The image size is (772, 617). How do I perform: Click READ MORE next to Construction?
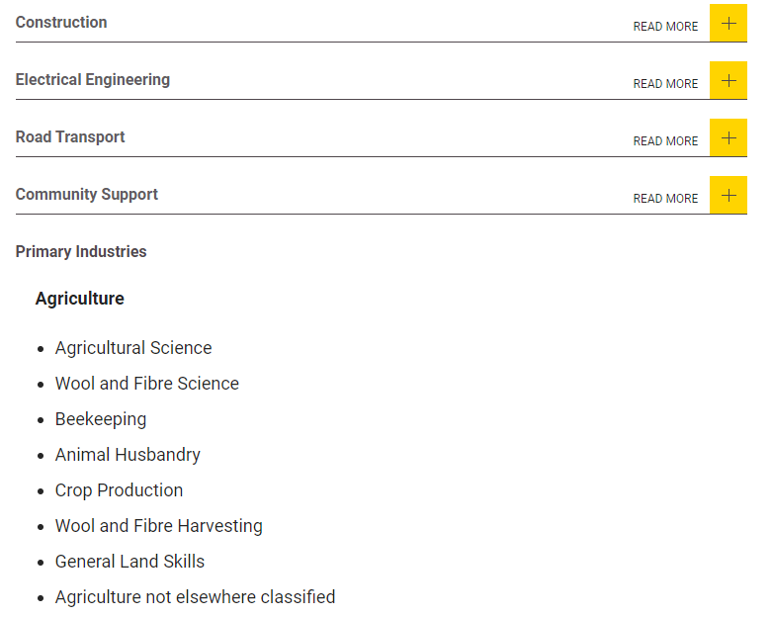pos(665,27)
